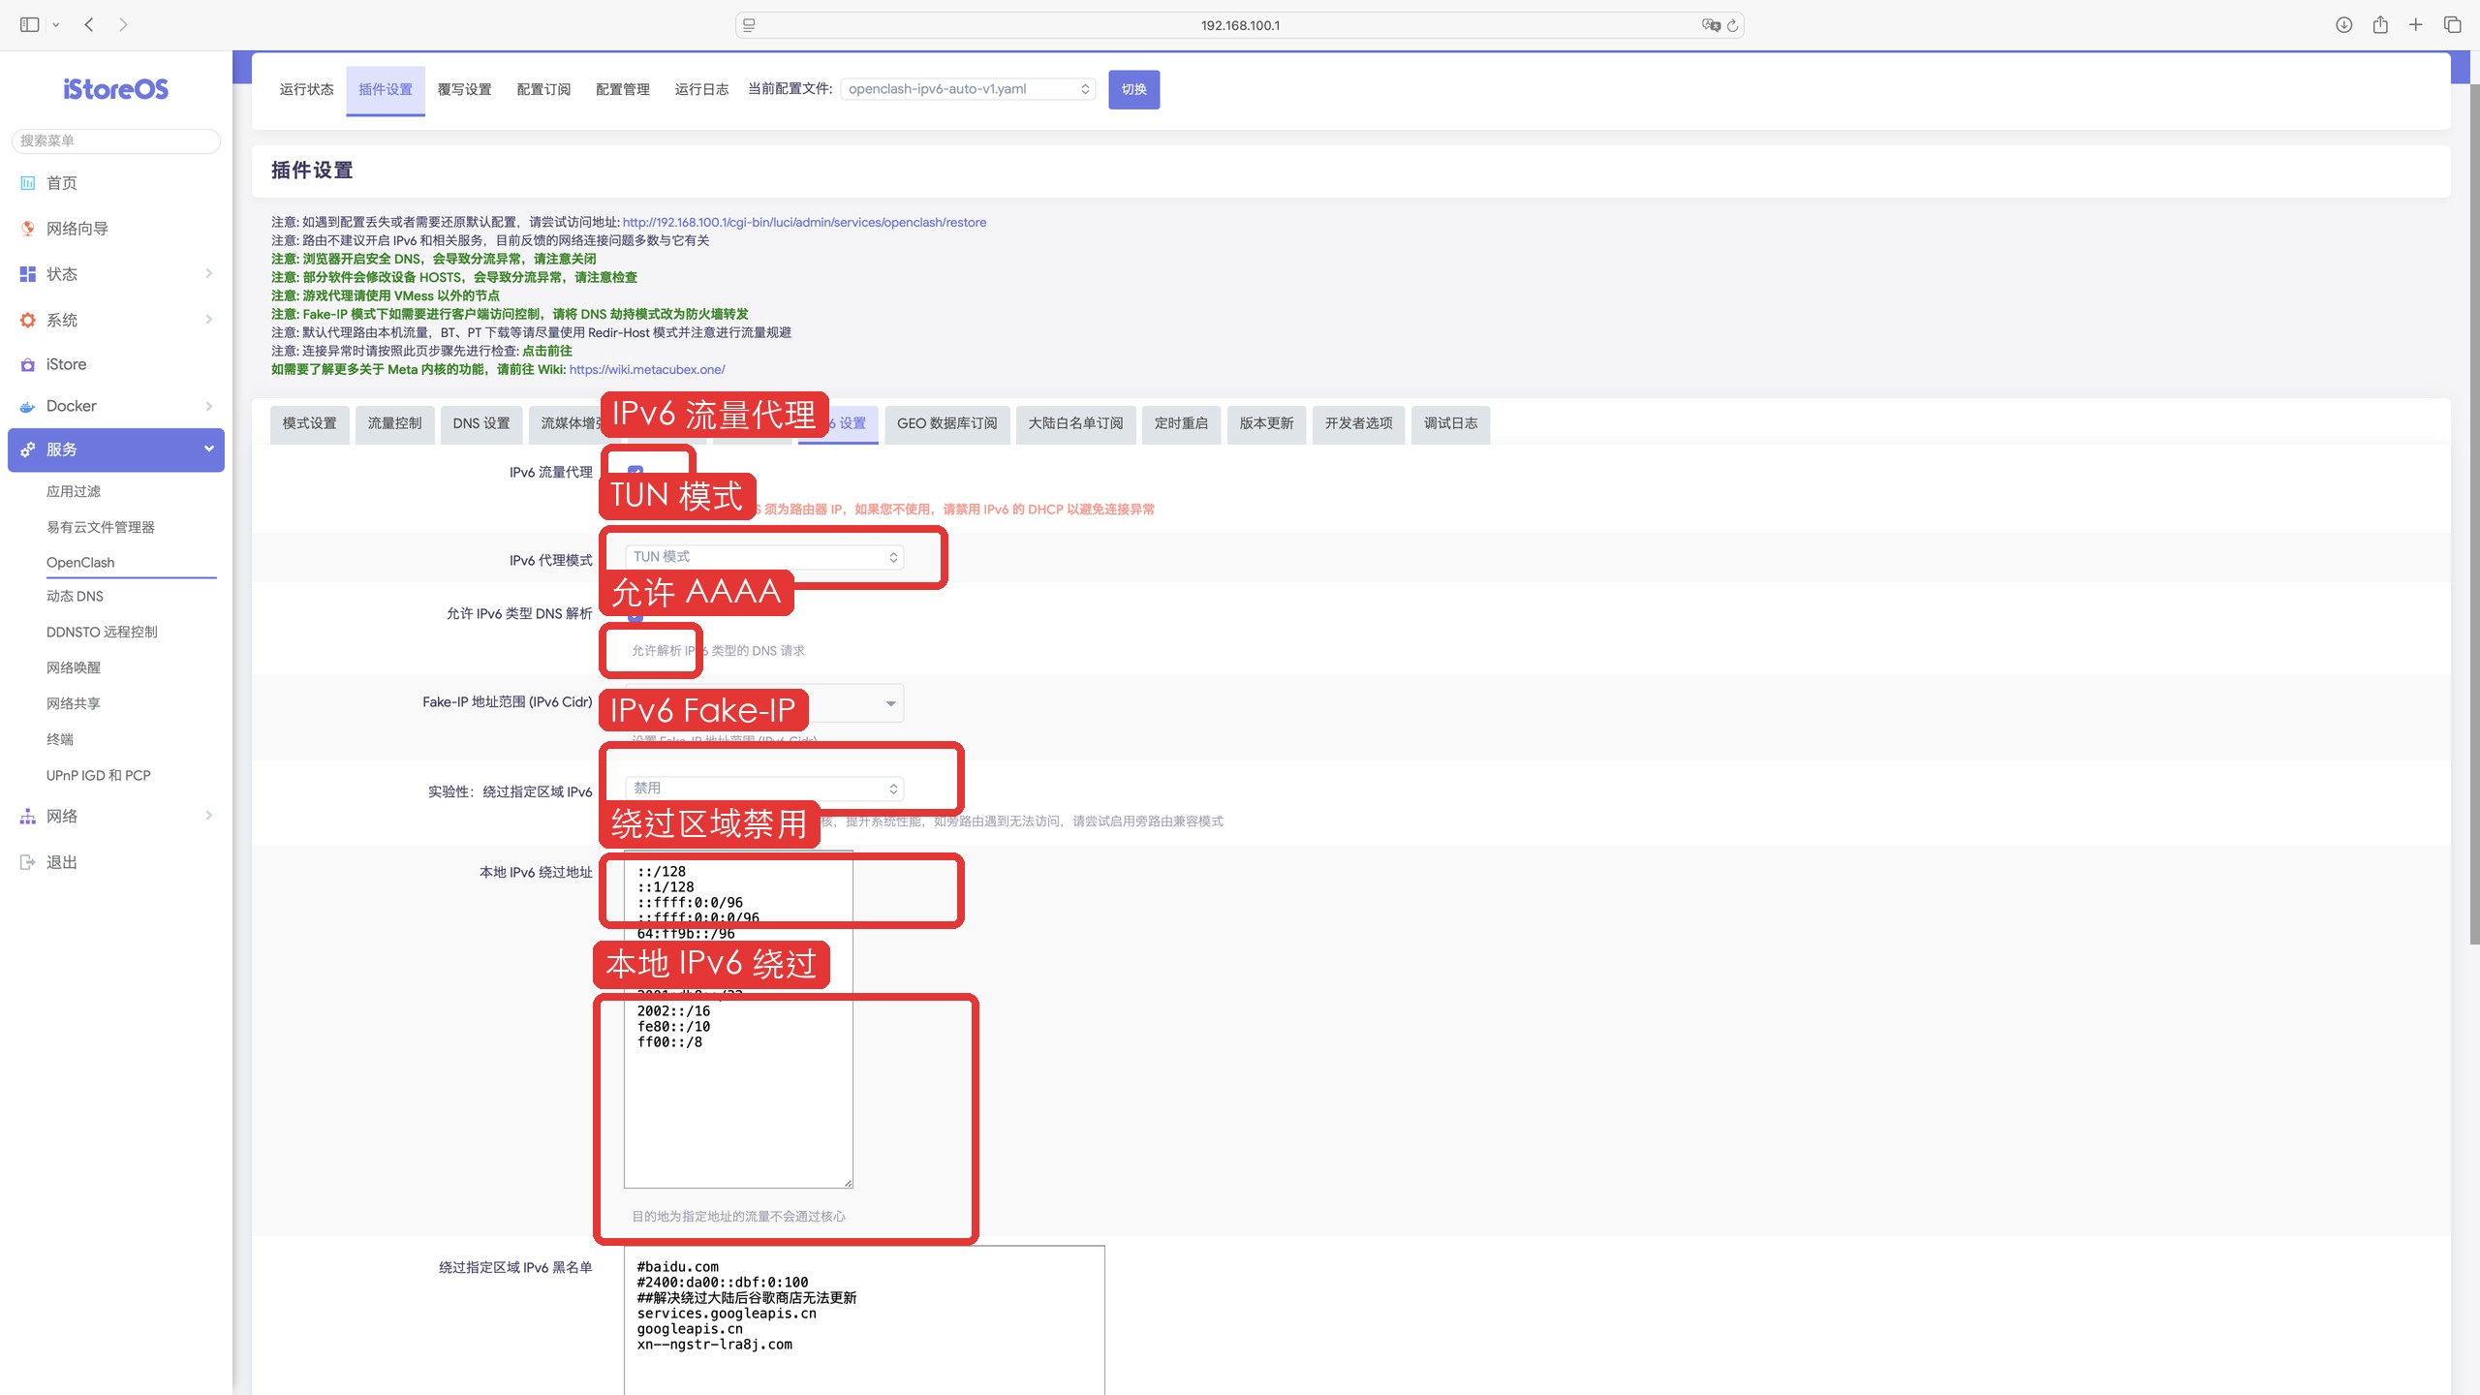Switch to the 配置管理 tab
The image size is (2480, 1395).
[623, 90]
